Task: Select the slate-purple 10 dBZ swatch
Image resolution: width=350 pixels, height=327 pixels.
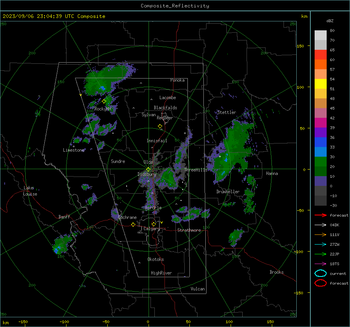Action: [x=320, y=181]
